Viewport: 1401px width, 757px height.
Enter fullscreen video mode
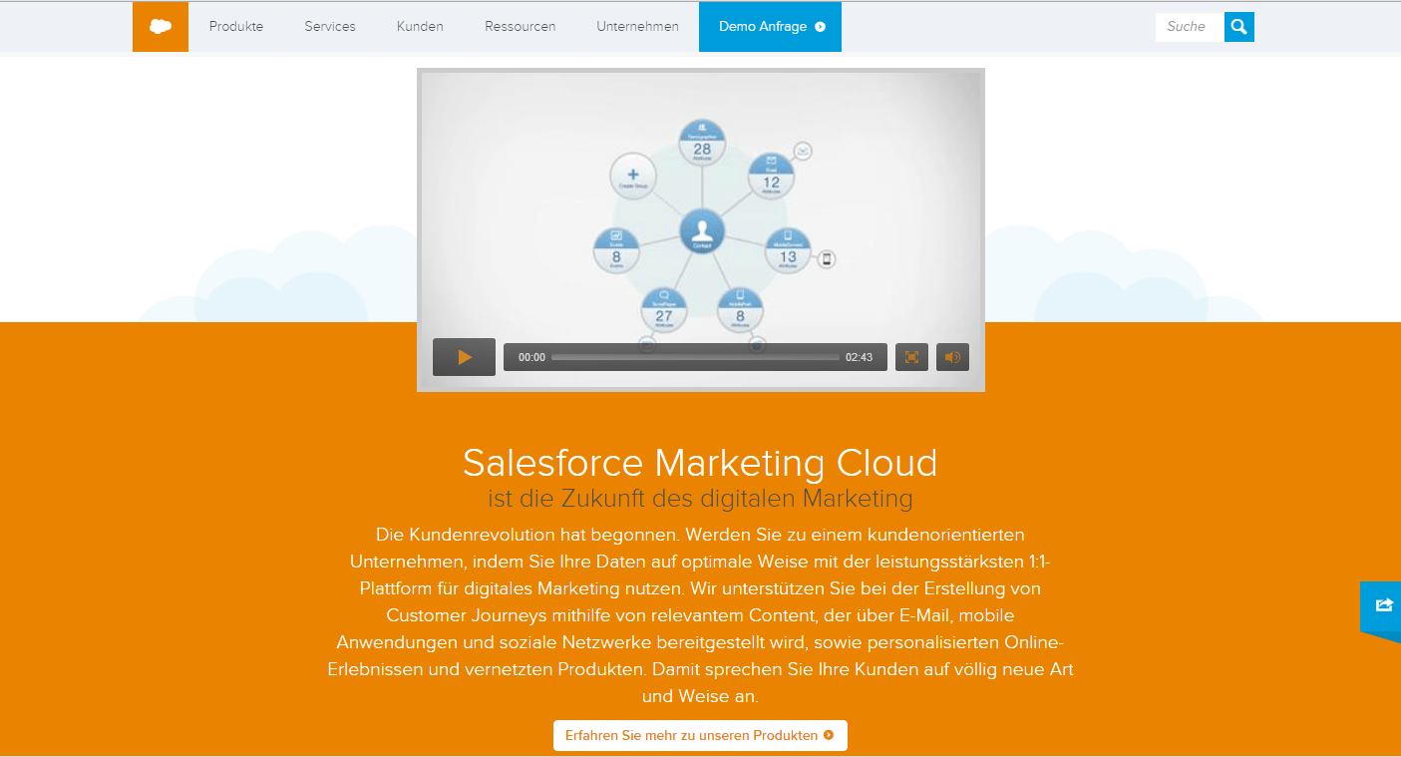pos(911,357)
